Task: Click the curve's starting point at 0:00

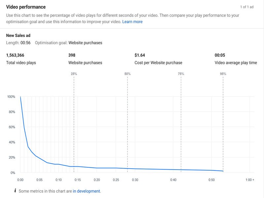Action: pos(20,96)
